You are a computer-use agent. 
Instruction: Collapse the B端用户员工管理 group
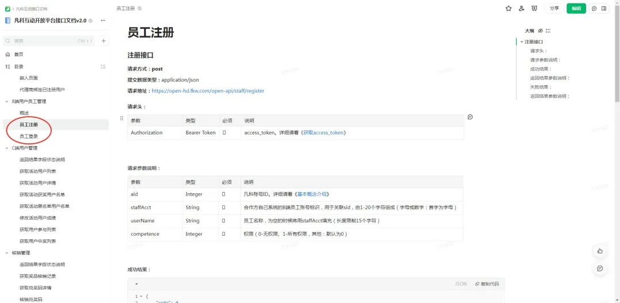[7, 101]
